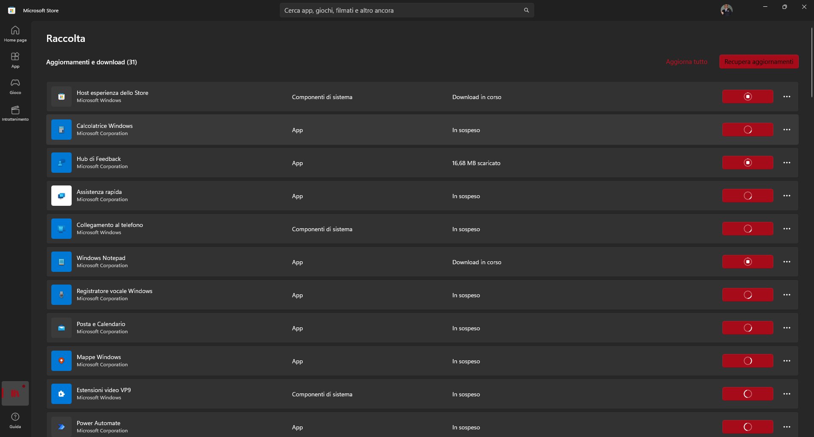Click the Host esperienza dello Store icon
This screenshot has width=814, height=437.
61,97
